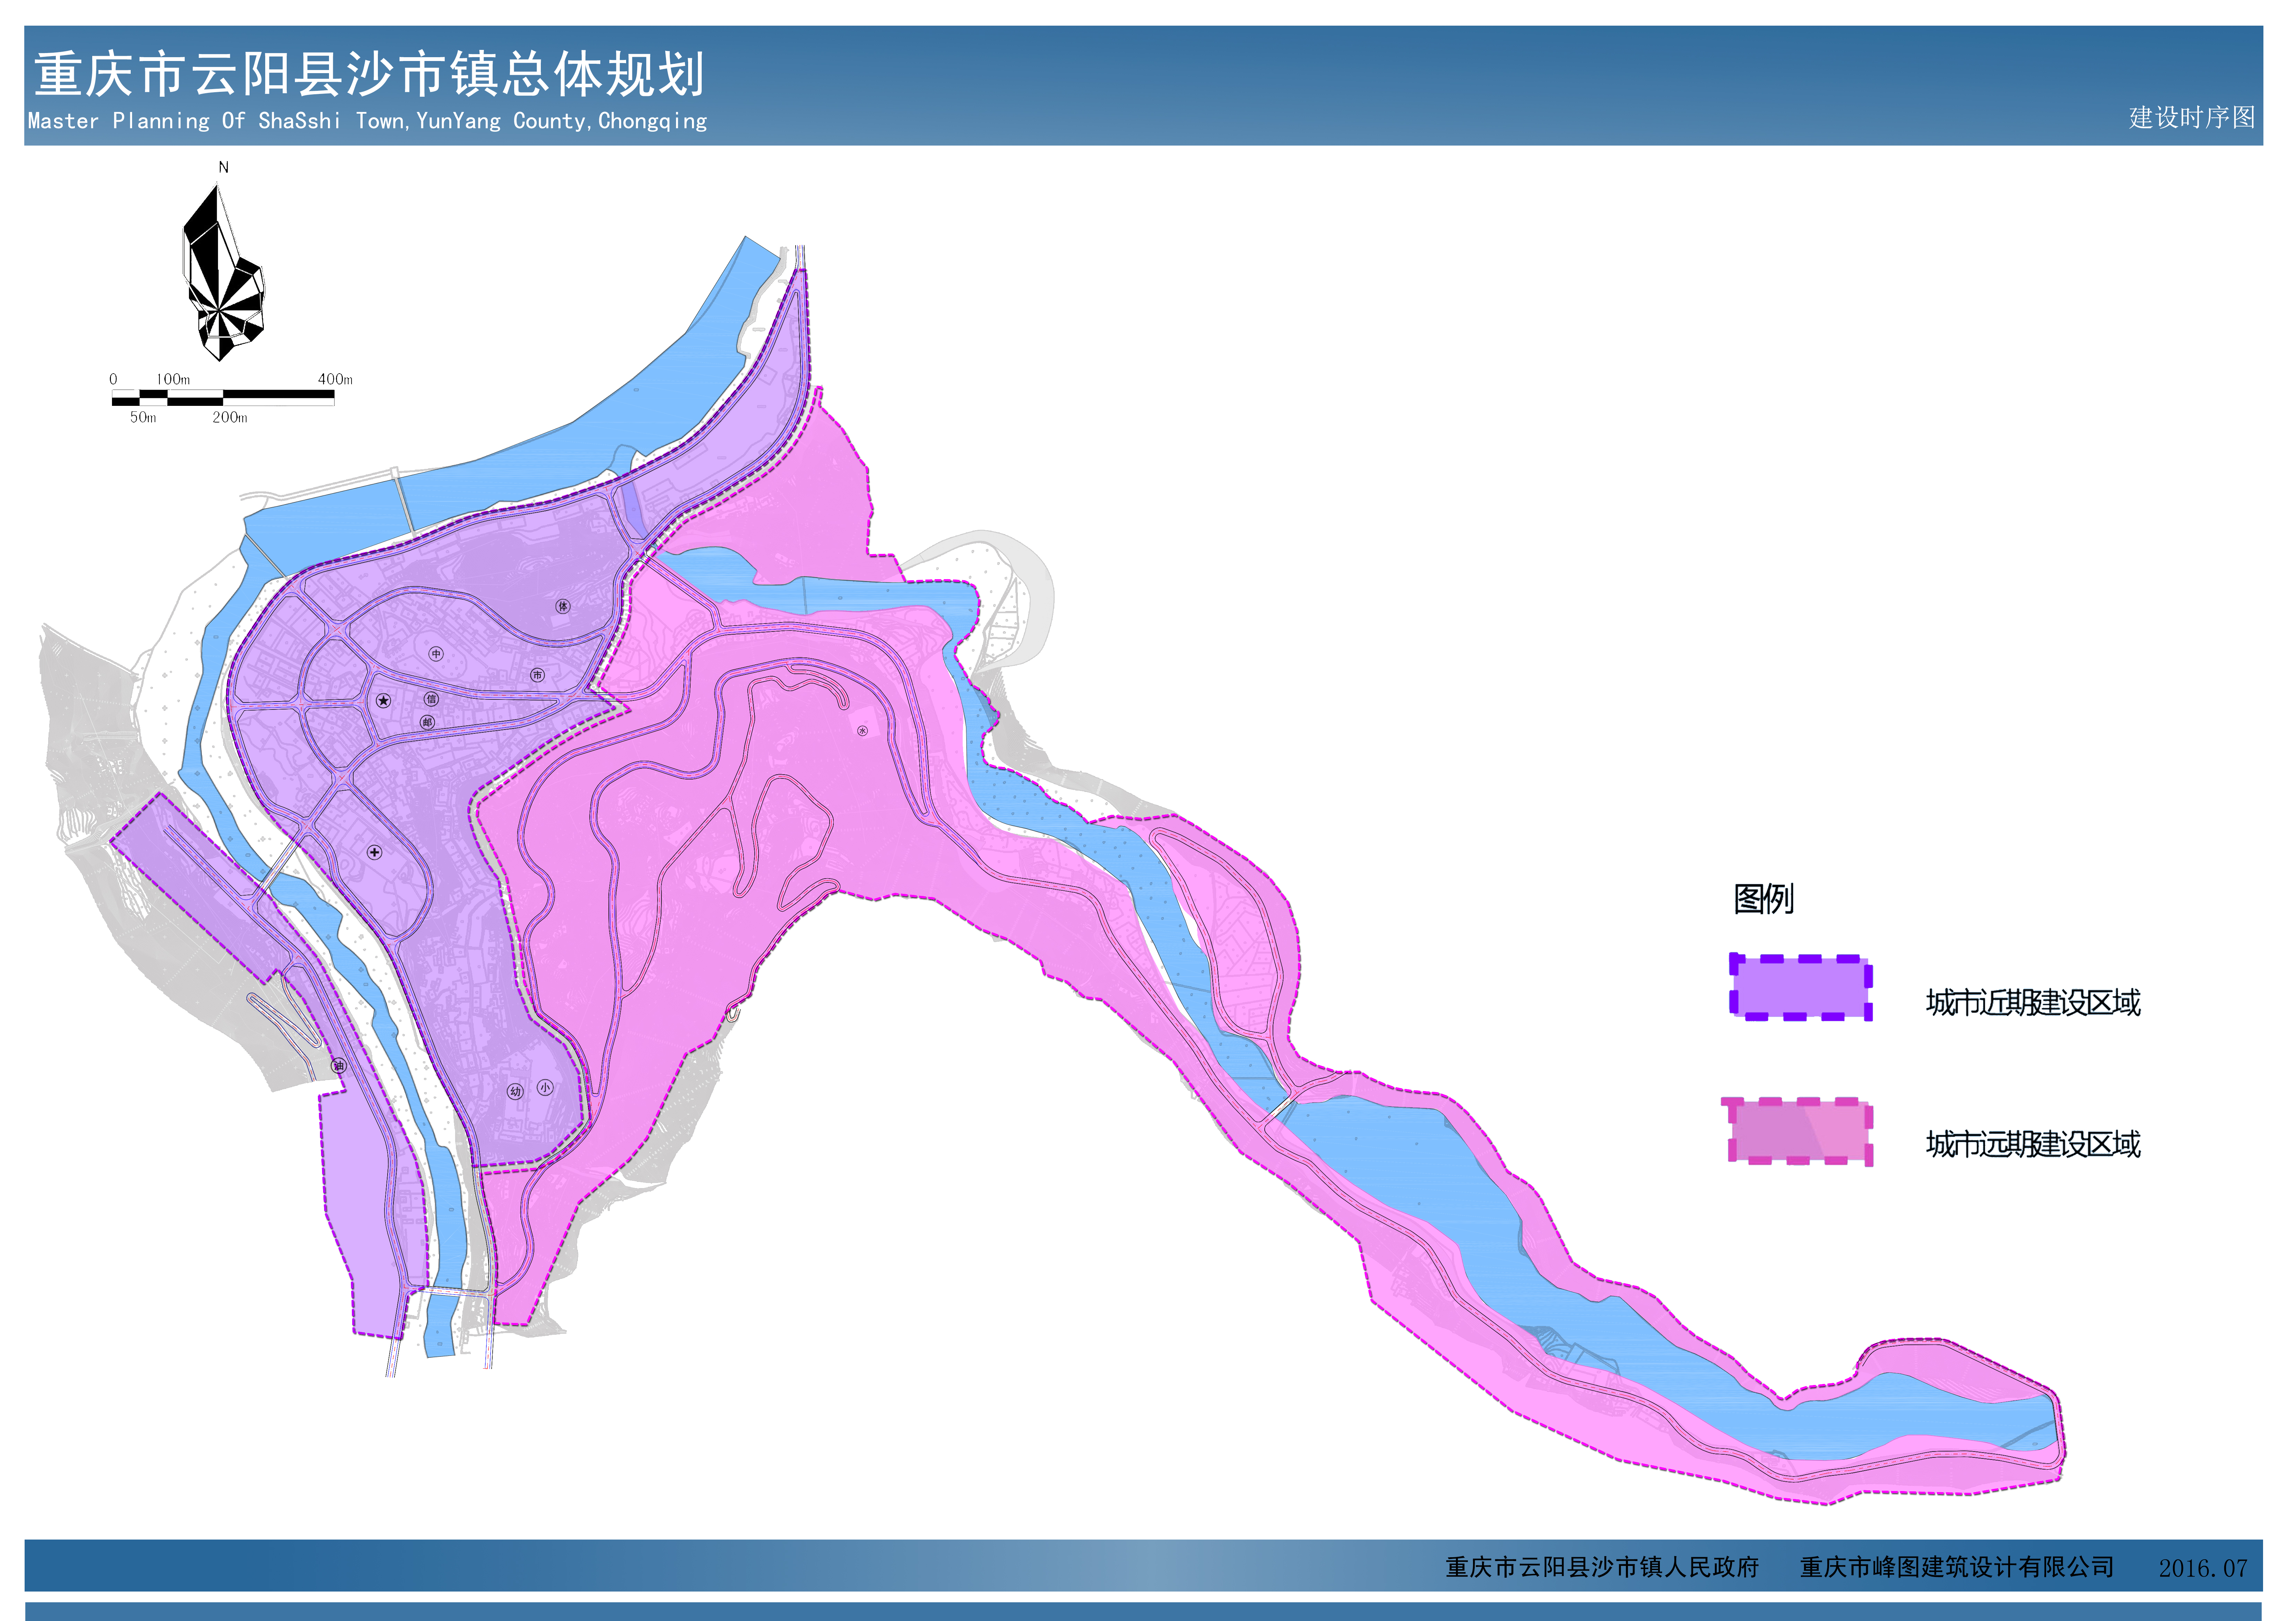The image size is (2296, 1621).
Task: Click the footer text 重庆市云阳县沙市镇人民政府
Action: 1602,1567
